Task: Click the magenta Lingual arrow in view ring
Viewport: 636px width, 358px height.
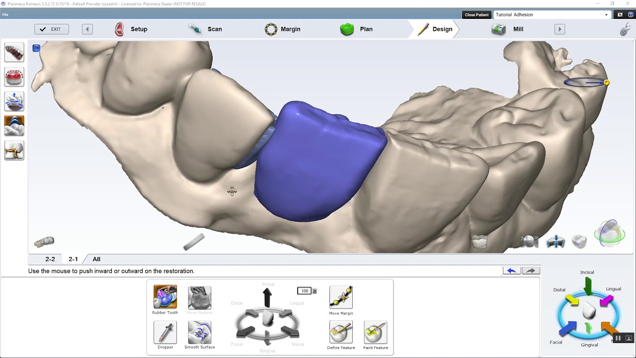Action: pos(606,301)
